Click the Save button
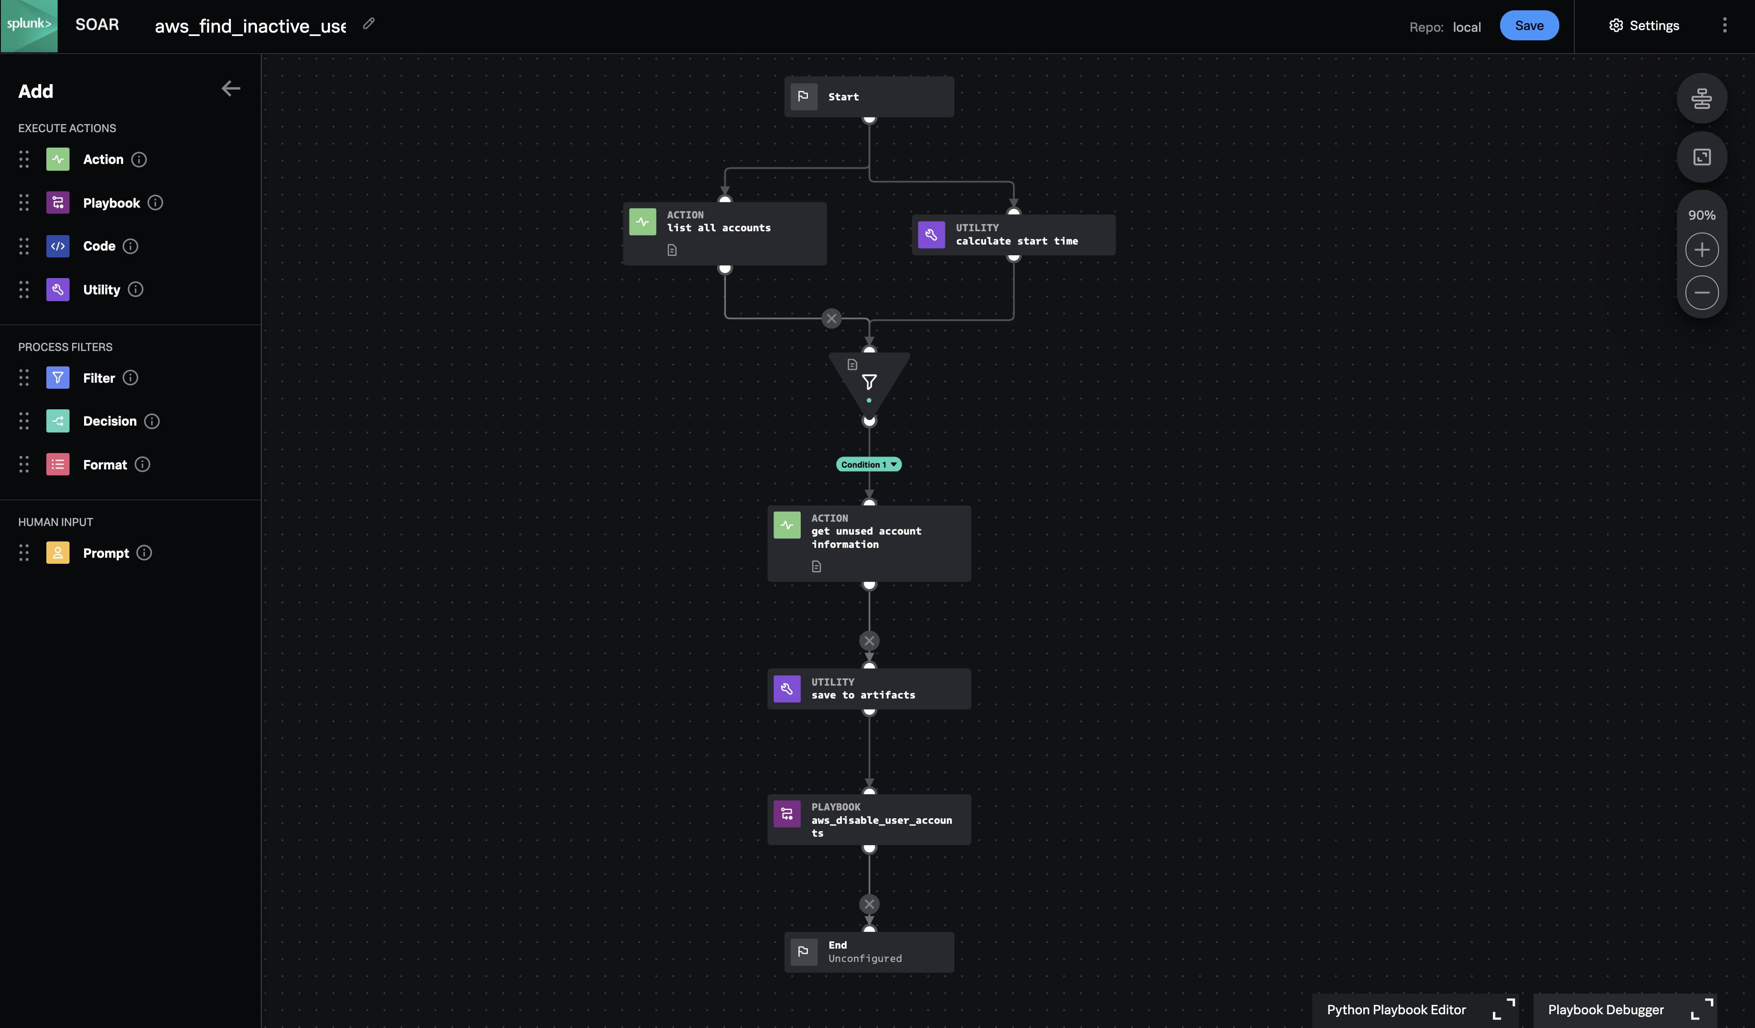The height and width of the screenshot is (1028, 1755). coord(1529,26)
